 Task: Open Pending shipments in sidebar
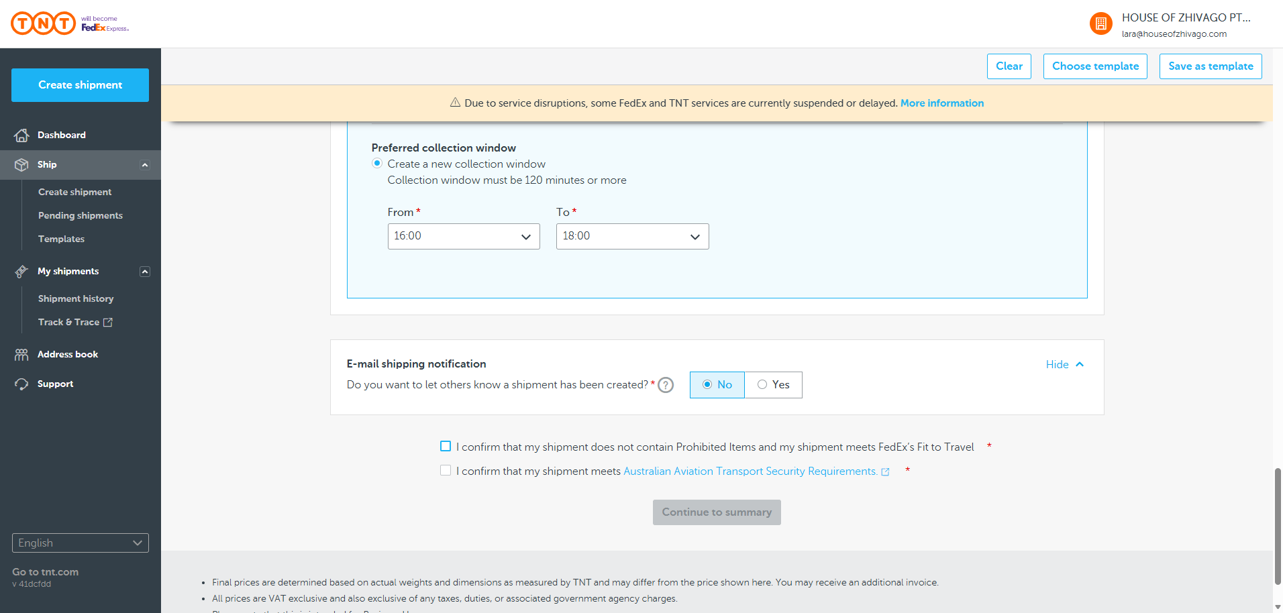pos(81,216)
